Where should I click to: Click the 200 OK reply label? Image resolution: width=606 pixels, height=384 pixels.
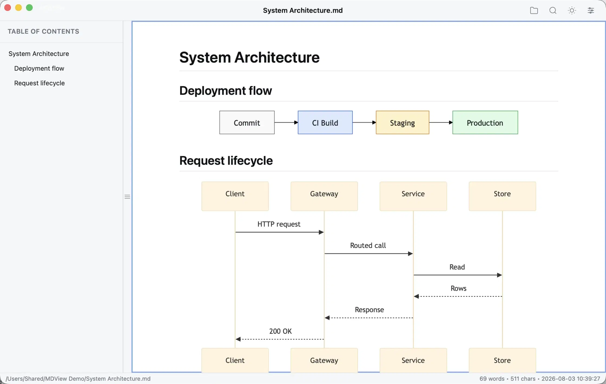[x=281, y=331]
